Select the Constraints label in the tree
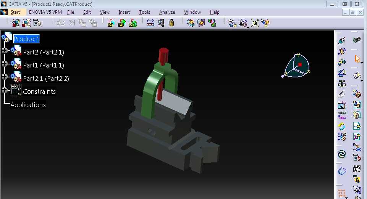This screenshot has width=367, height=199. point(39,91)
